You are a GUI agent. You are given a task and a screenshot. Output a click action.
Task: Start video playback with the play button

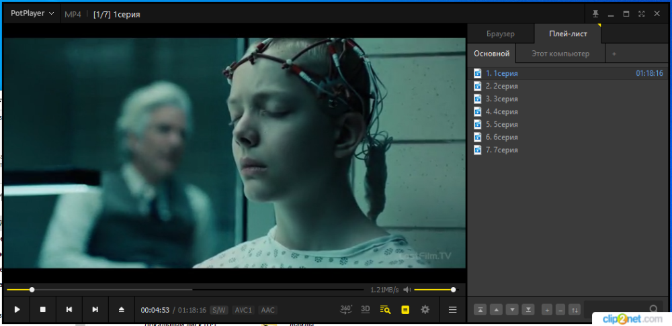(x=17, y=309)
